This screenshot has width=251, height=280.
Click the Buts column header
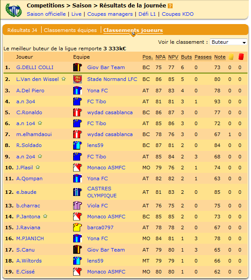[186, 57]
